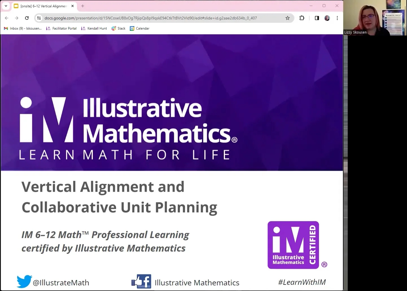Maximize the Chrome window

click(x=324, y=6)
